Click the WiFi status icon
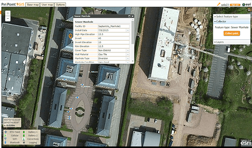Image resolution: width=252 pixels, height=148 pixels. point(6,139)
